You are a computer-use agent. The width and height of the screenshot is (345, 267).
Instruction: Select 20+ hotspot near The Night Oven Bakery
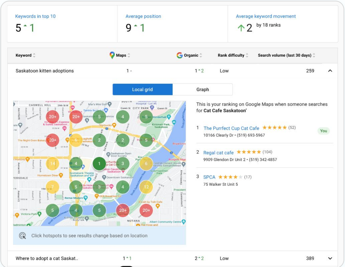pyautogui.click(x=52, y=140)
